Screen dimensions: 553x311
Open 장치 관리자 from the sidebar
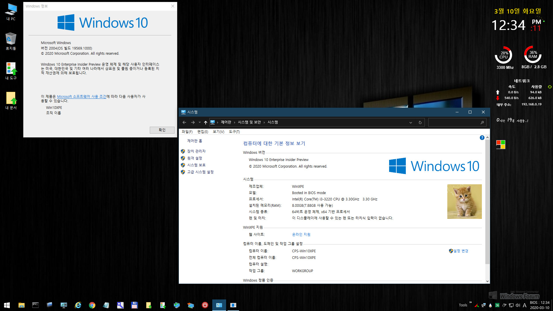[196, 151]
